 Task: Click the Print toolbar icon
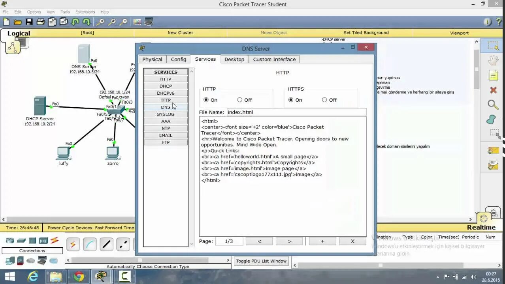pos(40,22)
